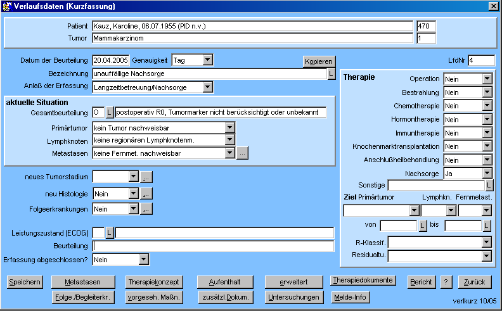Viewport: 502px width, 311px height.
Task: Click the ellipsis button beside neu Histologie
Action: pyautogui.click(x=146, y=193)
